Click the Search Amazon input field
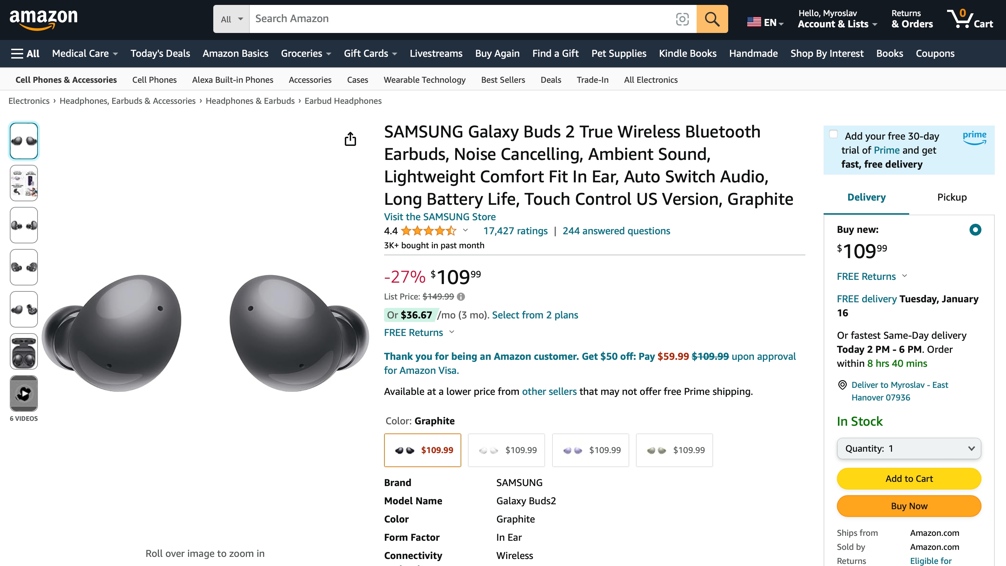Screen dimensions: 1006x566 pyautogui.click(x=461, y=19)
